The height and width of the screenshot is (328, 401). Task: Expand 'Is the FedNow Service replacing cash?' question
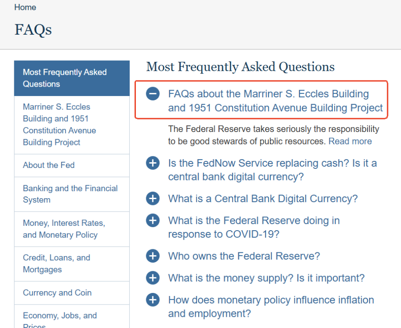272,170
